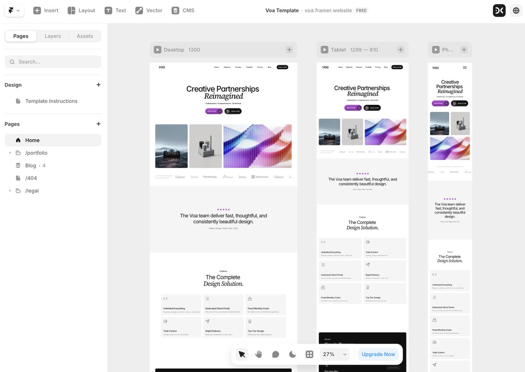Image resolution: width=525 pixels, height=372 pixels.
Task: Toggle dark mode moon icon
Action: [x=293, y=354]
